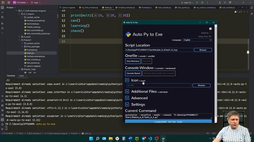Select Window Based hide console option
This screenshot has height=142, width=254.
(x=159, y=73)
